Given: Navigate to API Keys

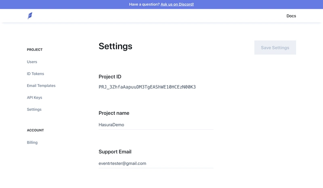Looking at the screenshot, I should coord(34,97).
